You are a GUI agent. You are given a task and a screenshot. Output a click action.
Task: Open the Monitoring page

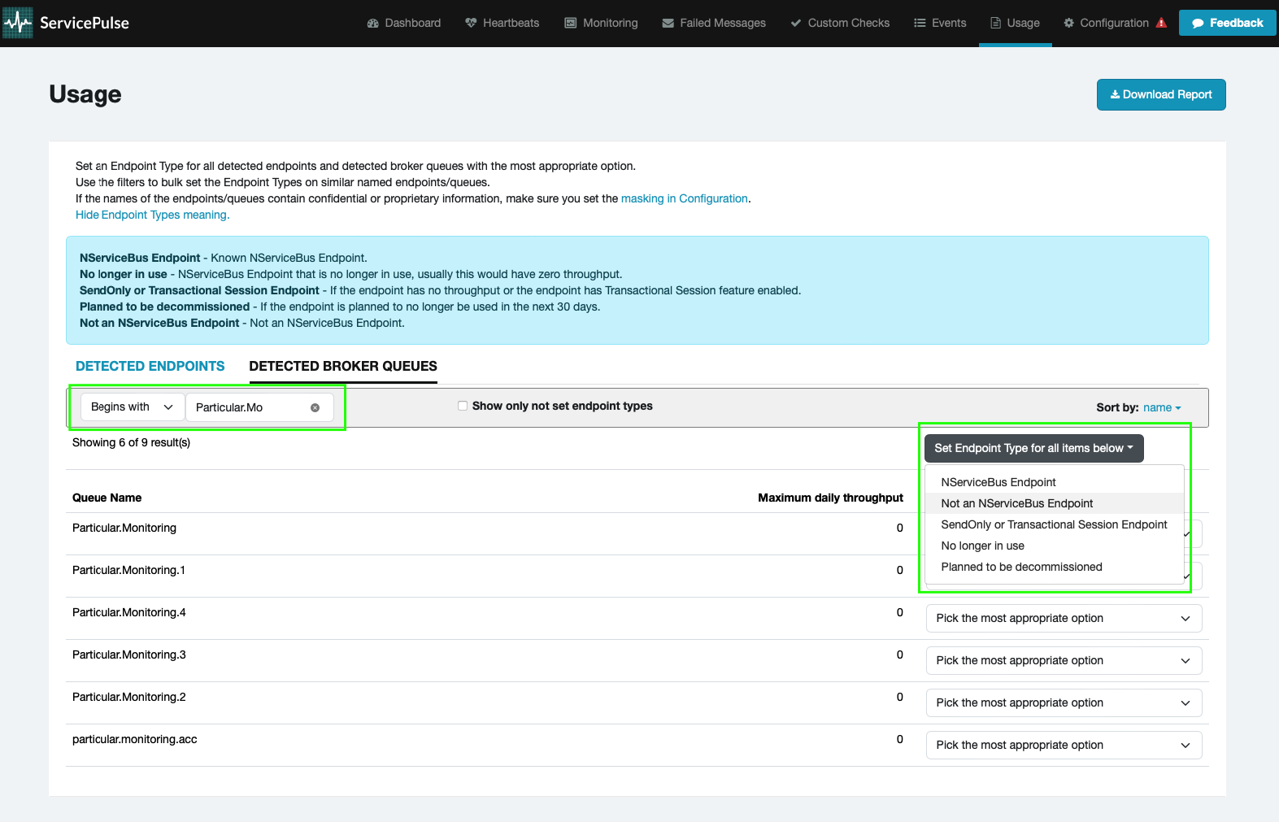[x=602, y=23]
